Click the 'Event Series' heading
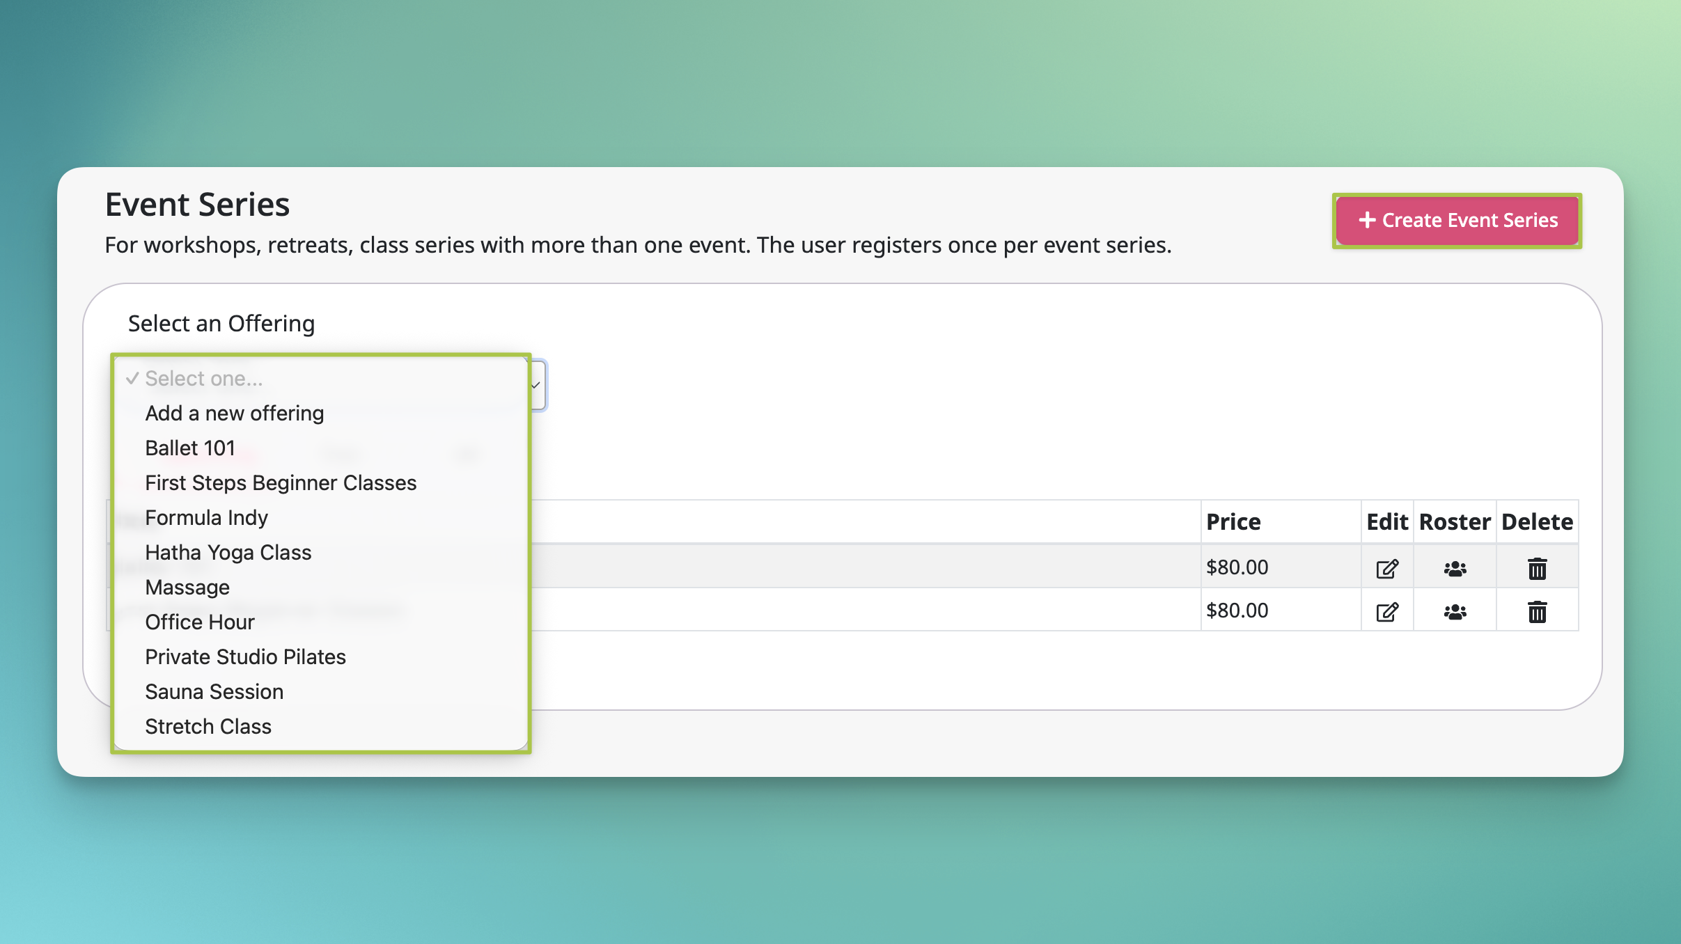This screenshot has height=944, width=1681. point(197,205)
